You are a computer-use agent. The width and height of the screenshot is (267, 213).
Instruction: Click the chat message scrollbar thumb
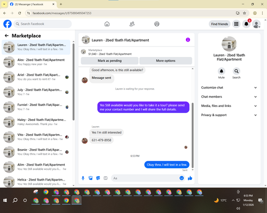[192, 135]
